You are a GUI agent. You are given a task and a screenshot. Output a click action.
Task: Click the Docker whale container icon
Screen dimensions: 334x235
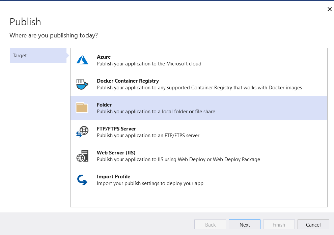coord(82,84)
